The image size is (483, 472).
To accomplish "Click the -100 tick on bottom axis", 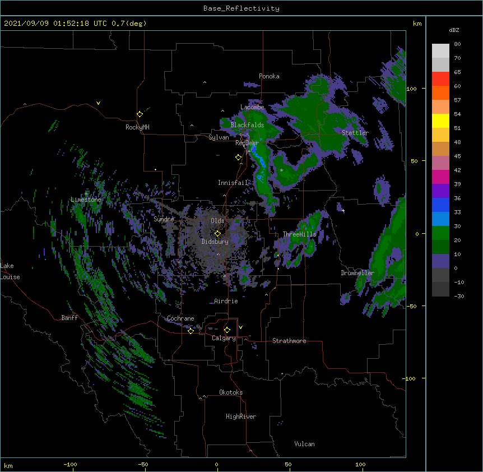I will [71, 464].
